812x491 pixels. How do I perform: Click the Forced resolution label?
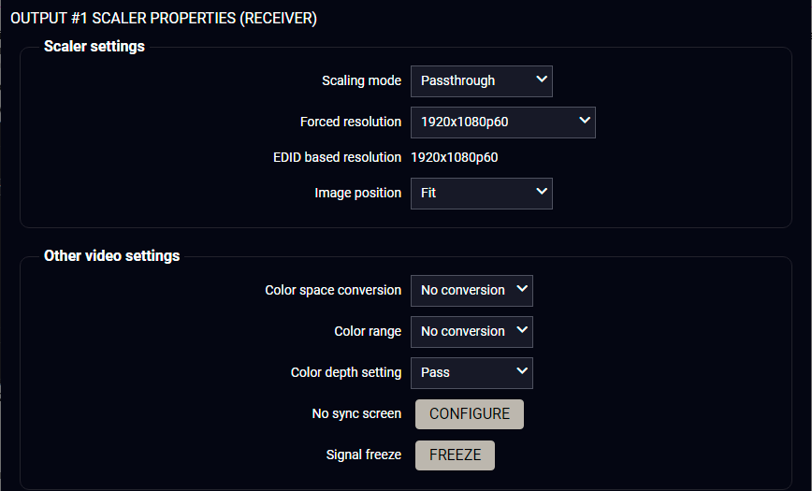click(x=351, y=123)
